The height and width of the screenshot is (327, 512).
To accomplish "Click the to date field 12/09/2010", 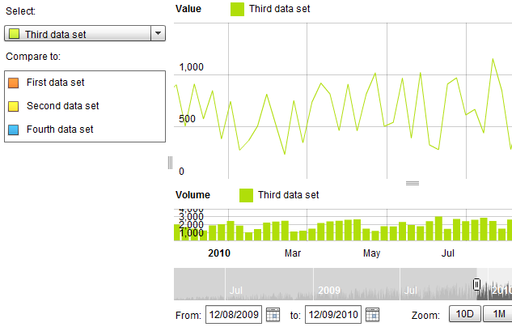I will [x=333, y=315].
